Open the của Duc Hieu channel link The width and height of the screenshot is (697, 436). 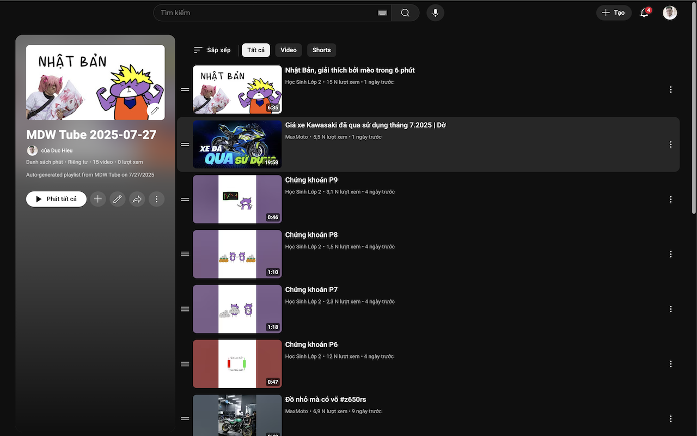tap(57, 150)
